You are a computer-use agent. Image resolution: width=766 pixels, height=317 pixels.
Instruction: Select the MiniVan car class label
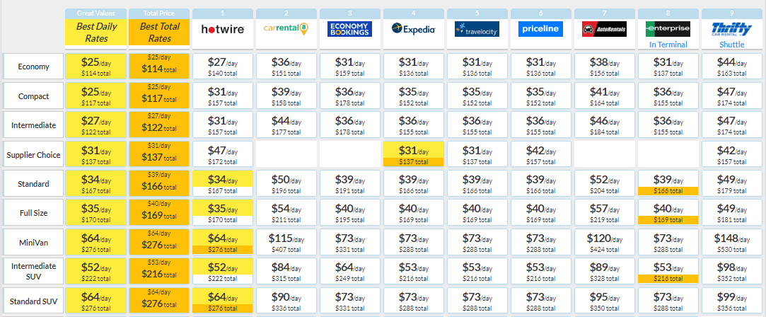point(33,242)
